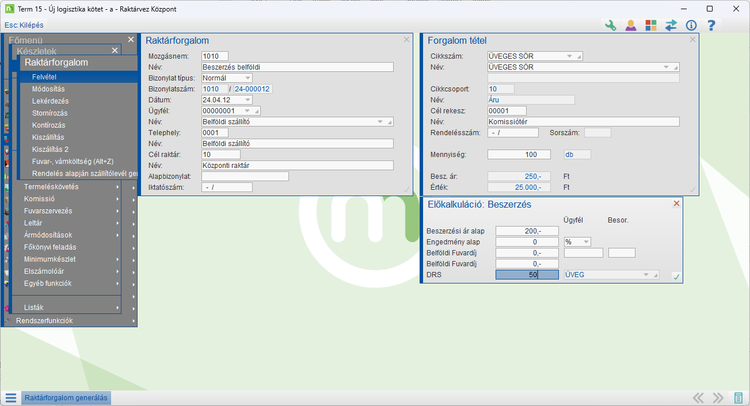
Task: Confirm Előkalkuláció with the green checkmark
Action: click(x=676, y=277)
